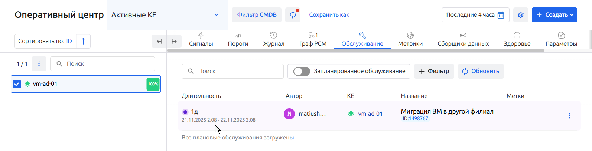Open list options three-dot menu
Viewport: 592px width, 151px height.
pos(39,64)
